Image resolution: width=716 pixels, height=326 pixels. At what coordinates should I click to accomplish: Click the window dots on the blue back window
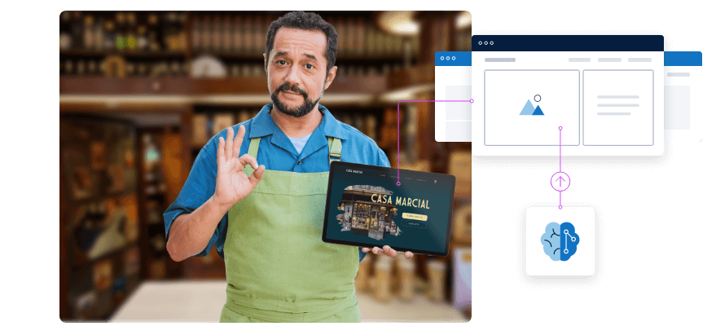(x=448, y=59)
